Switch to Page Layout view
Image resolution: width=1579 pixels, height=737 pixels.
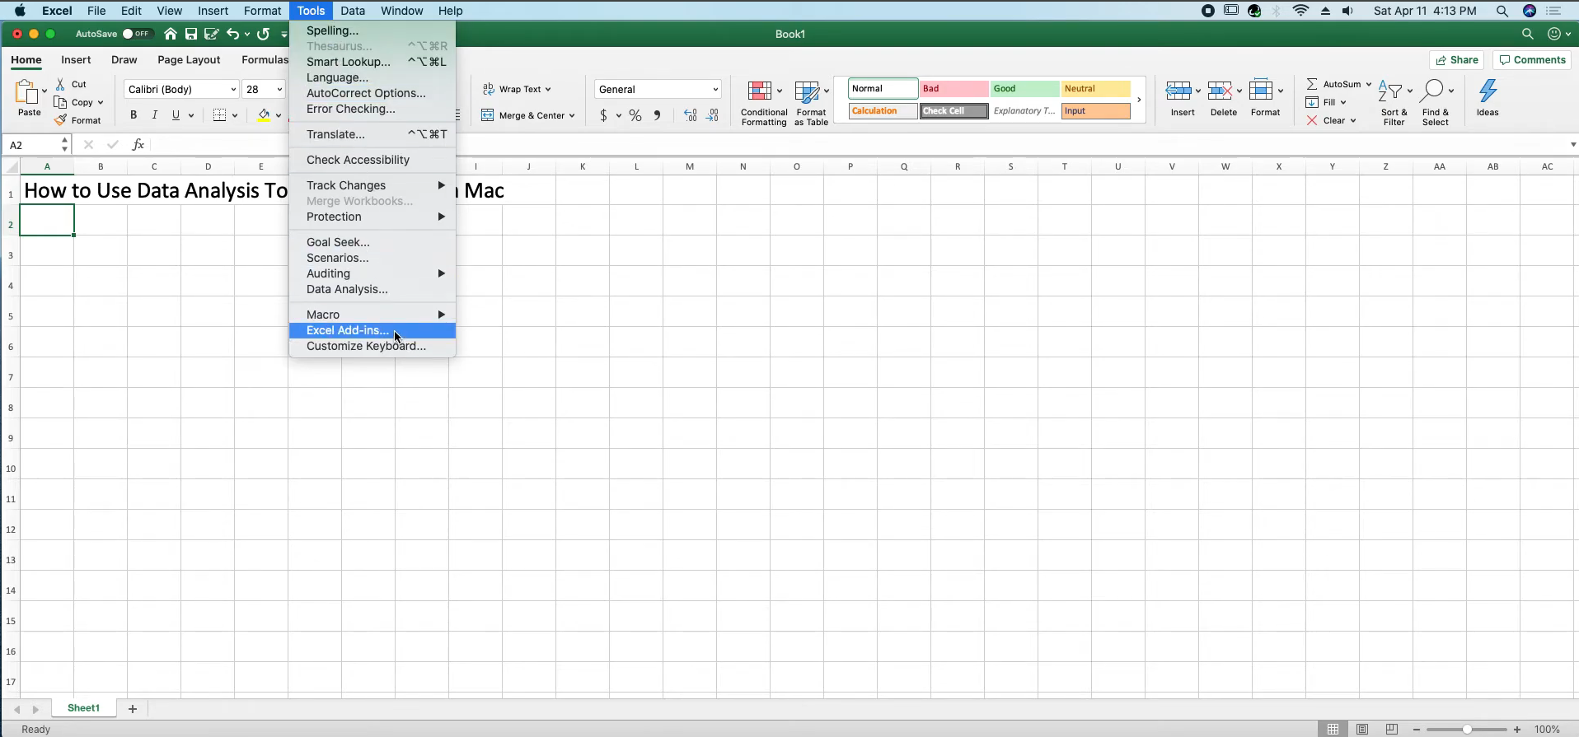pos(1362,729)
